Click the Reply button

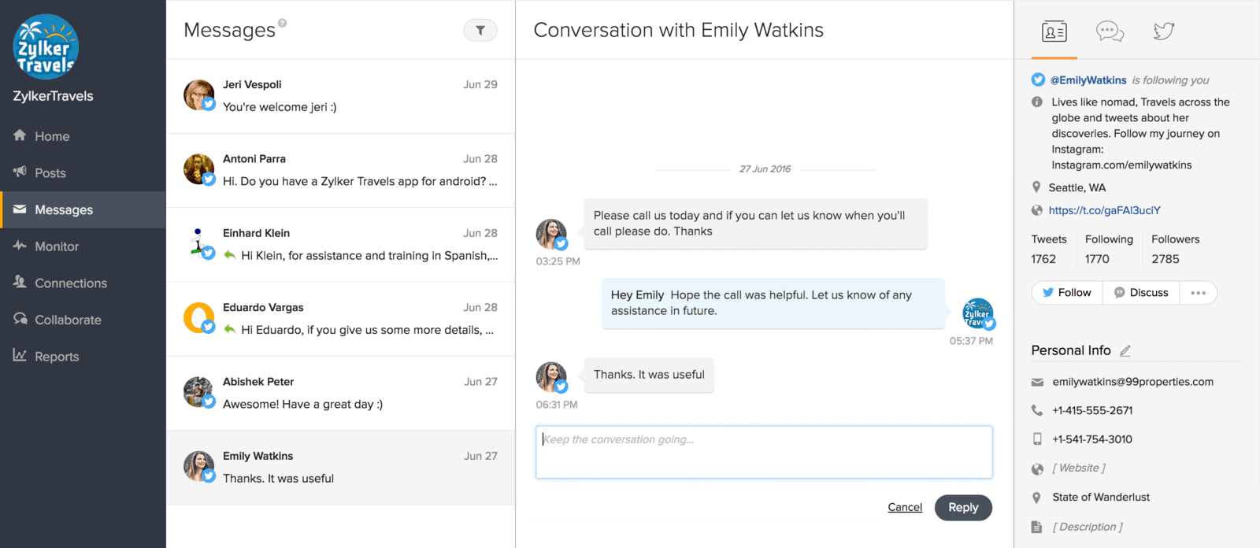click(x=963, y=507)
